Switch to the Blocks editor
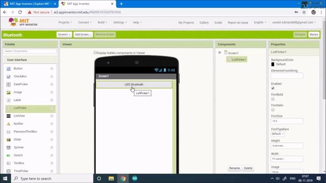326x183 pixels. pos(314,35)
